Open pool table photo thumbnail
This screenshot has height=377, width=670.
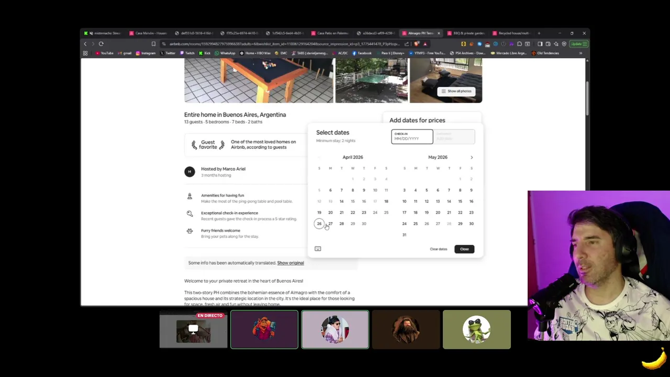pos(259,80)
